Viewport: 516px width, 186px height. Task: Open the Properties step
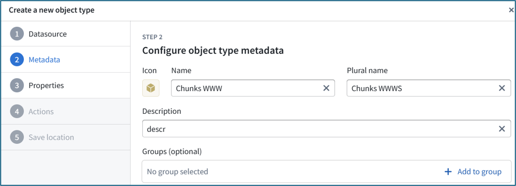(x=66, y=86)
